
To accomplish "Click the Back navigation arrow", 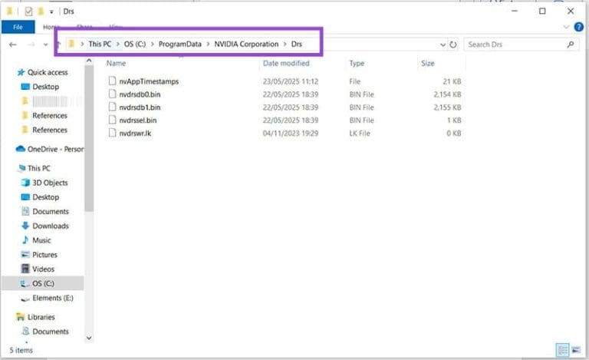I will point(12,45).
